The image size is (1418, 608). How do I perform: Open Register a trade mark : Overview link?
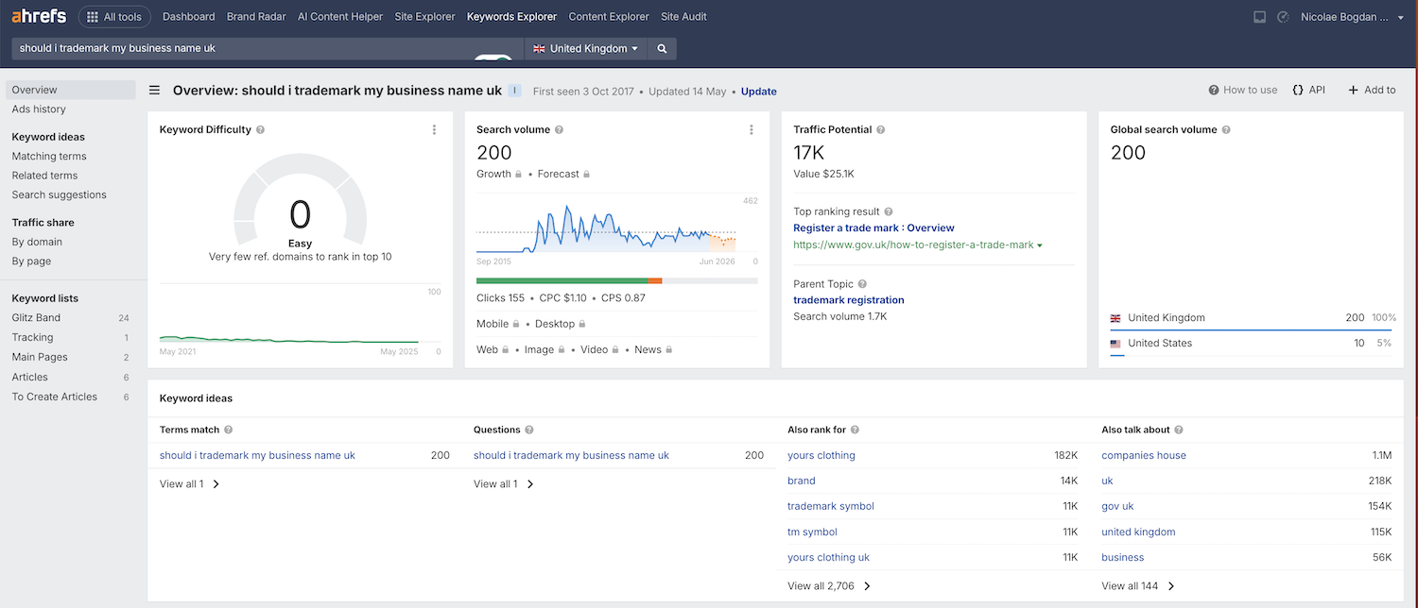[x=873, y=228]
